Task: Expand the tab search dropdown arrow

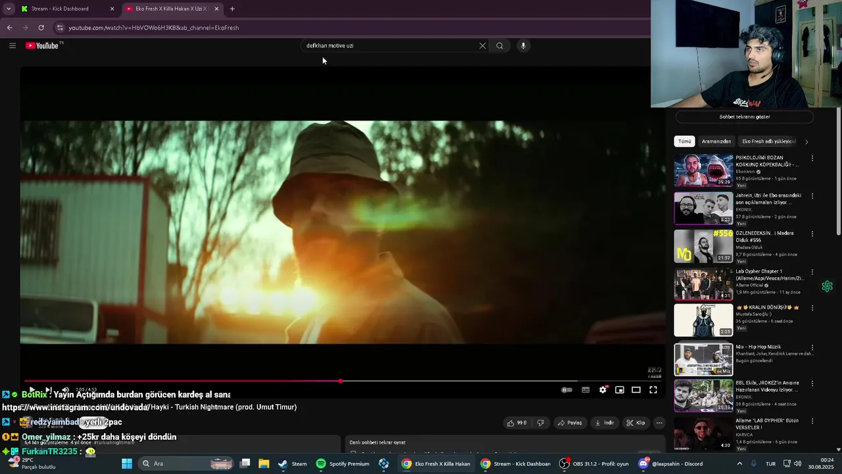Action: tap(8, 9)
